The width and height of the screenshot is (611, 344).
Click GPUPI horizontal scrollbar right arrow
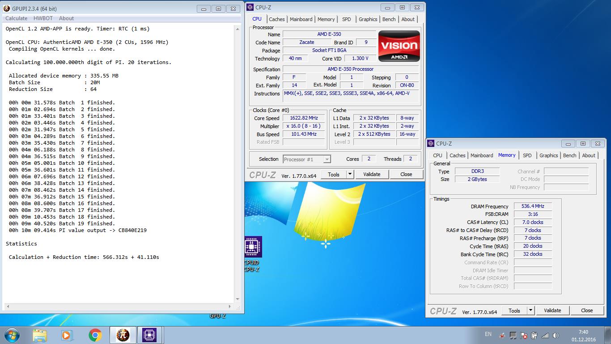pos(230,307)
